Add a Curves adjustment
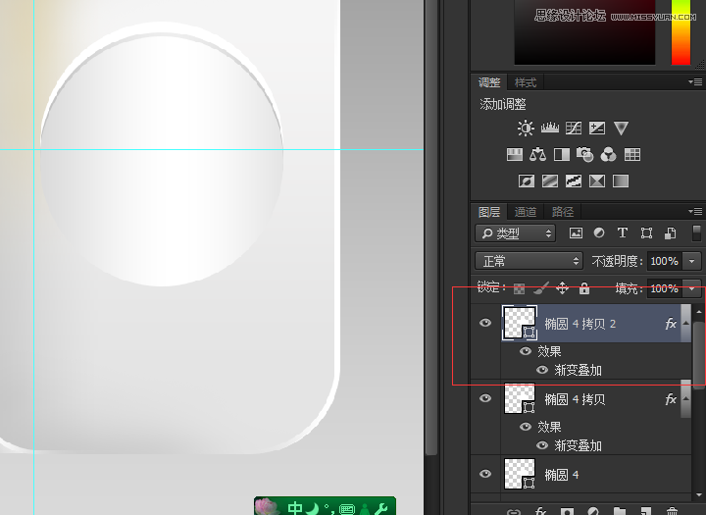This screenshot has height=515, width=706. (574, 128)
